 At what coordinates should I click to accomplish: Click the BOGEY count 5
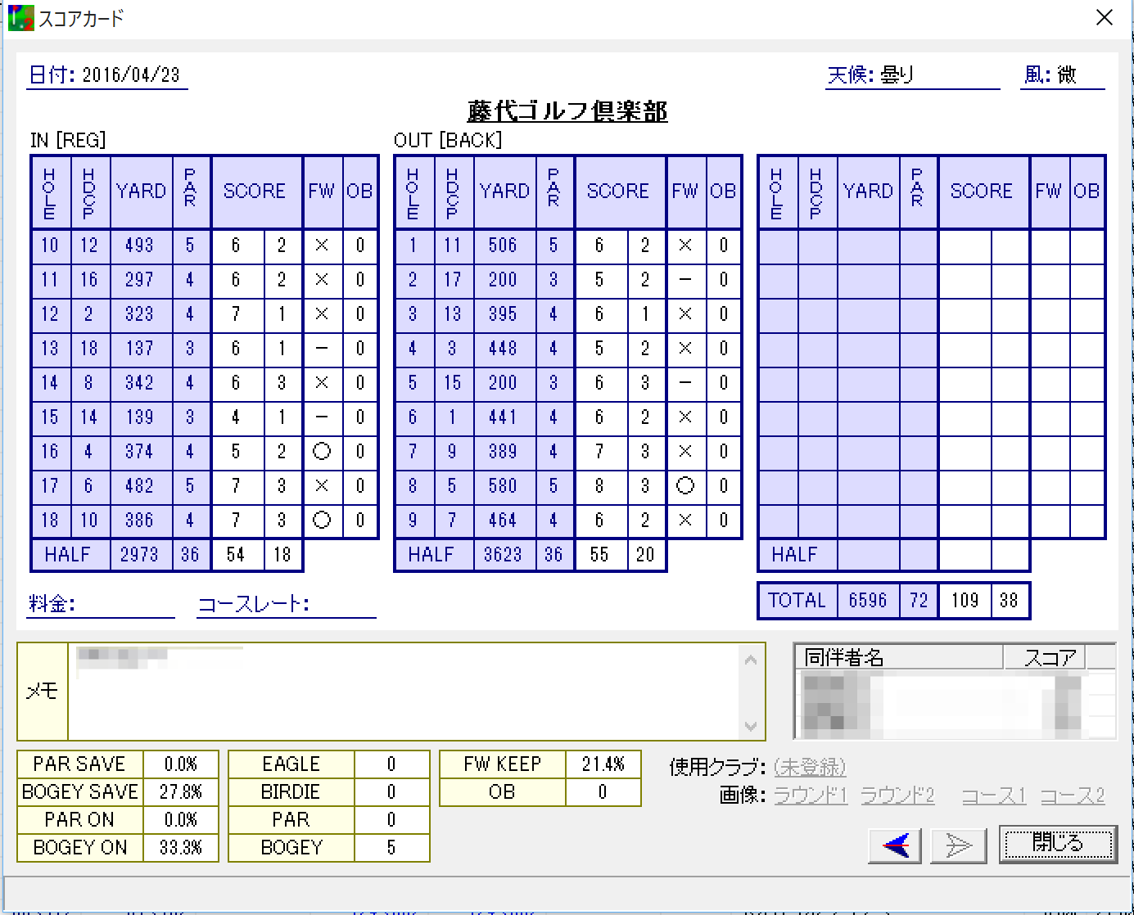click(391, 848)
